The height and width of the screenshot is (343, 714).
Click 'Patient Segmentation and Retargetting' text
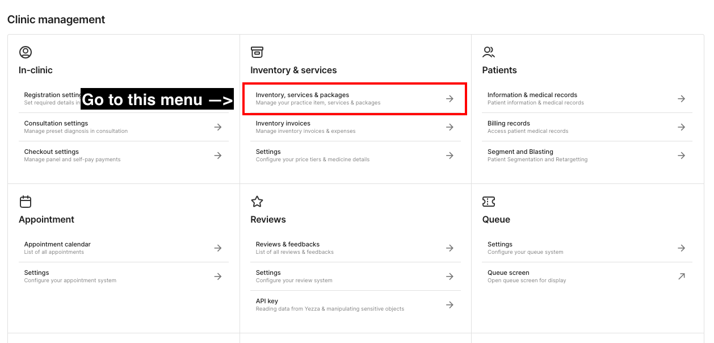pos(537,160)
